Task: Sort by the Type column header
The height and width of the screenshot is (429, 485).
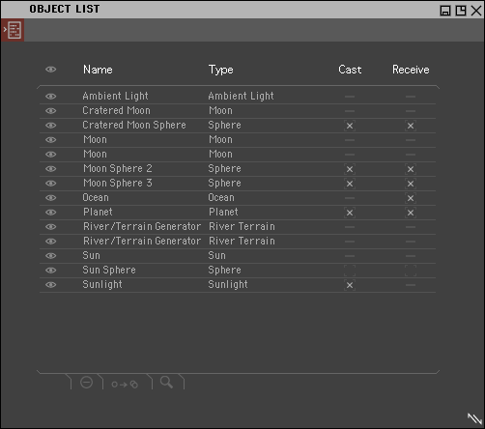Action: click(x=221, y=70)
